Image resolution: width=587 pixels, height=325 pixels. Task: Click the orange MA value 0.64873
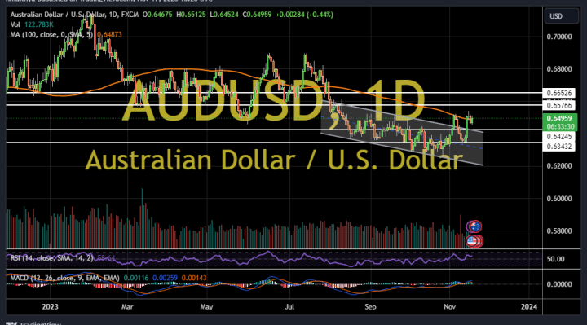point(109,34)
